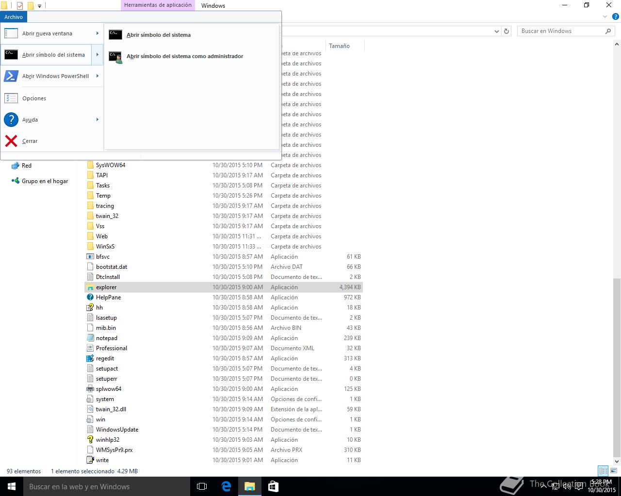Image resolution: width=621 pixels, height=496 pixels.
Task: Expand Abrir nueva ventana submenu arrow
Action: (x=98, y=33)
